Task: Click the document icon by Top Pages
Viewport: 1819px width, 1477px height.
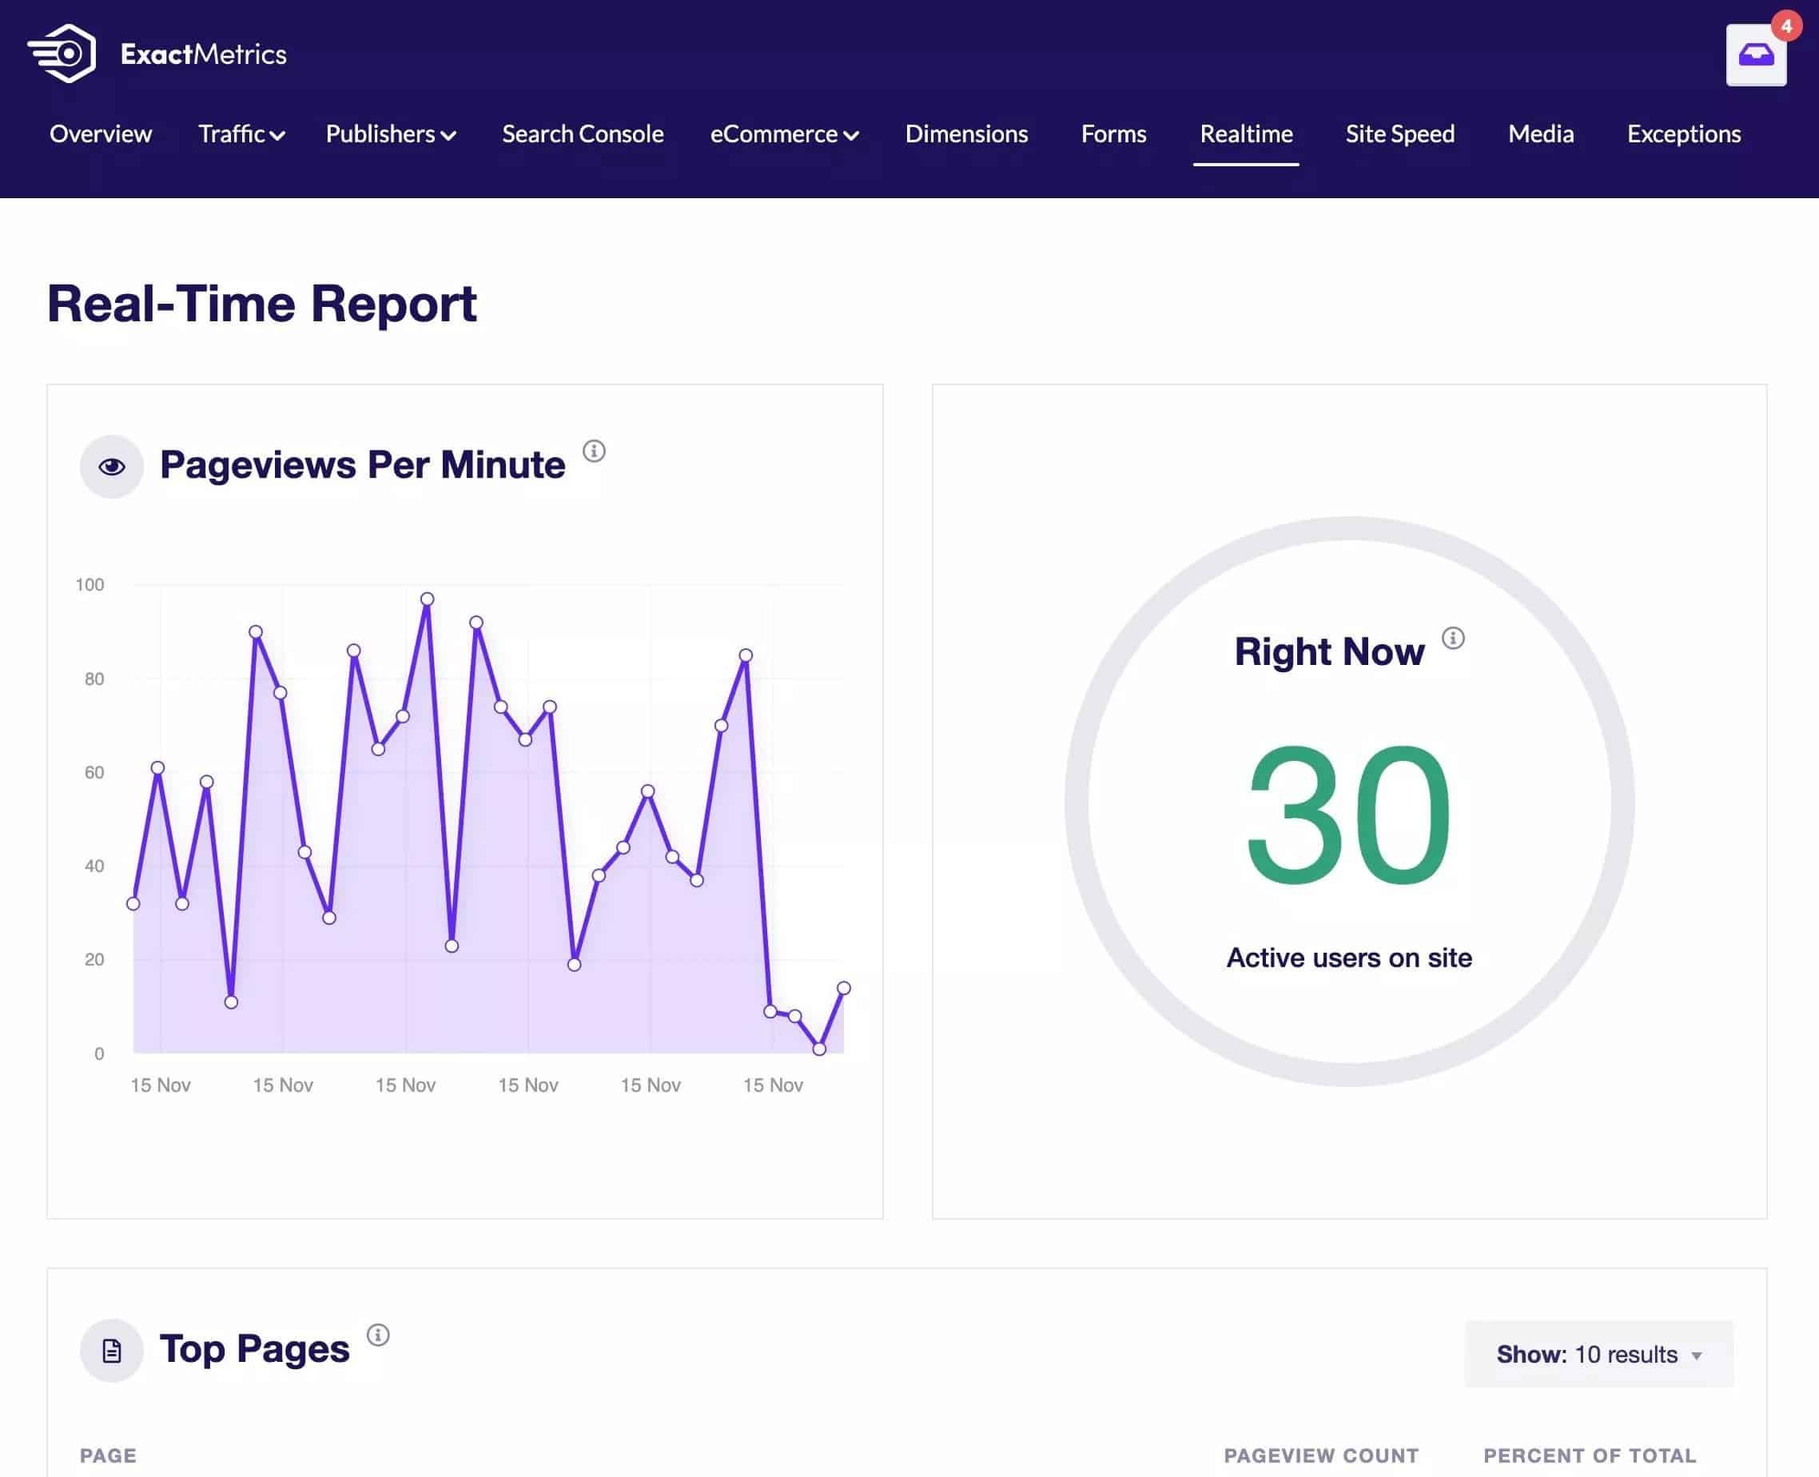Action: coord(111,1350)
